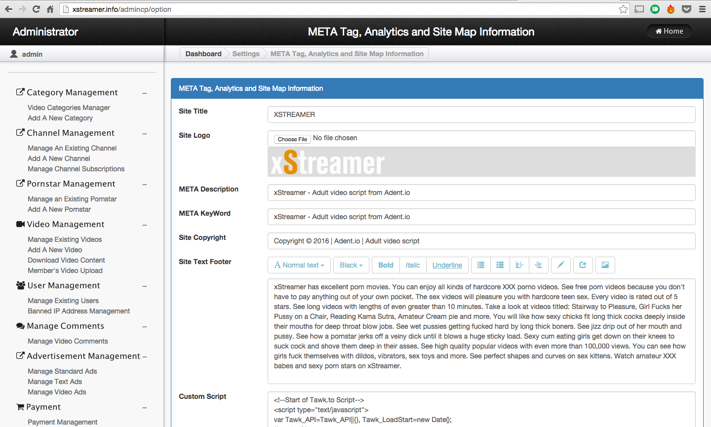Click the pencil edit HTML icon

pos(561,265)
